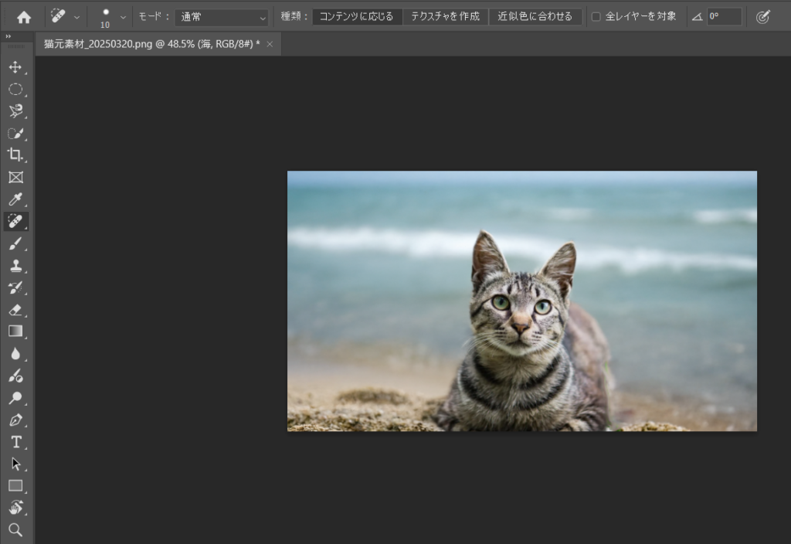Click the テクスチャを作成 button

coord(445,17)
